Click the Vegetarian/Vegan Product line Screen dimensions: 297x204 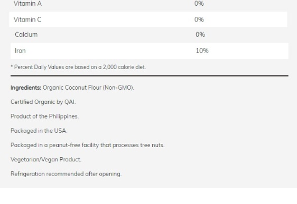[x=46, y=159]
